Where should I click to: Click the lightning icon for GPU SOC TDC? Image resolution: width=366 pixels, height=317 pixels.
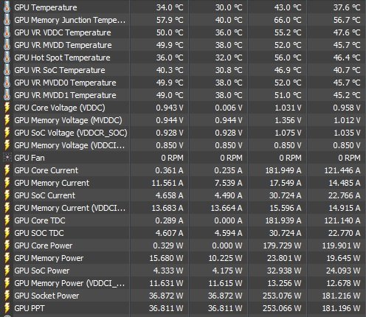(x=7, y=233)
